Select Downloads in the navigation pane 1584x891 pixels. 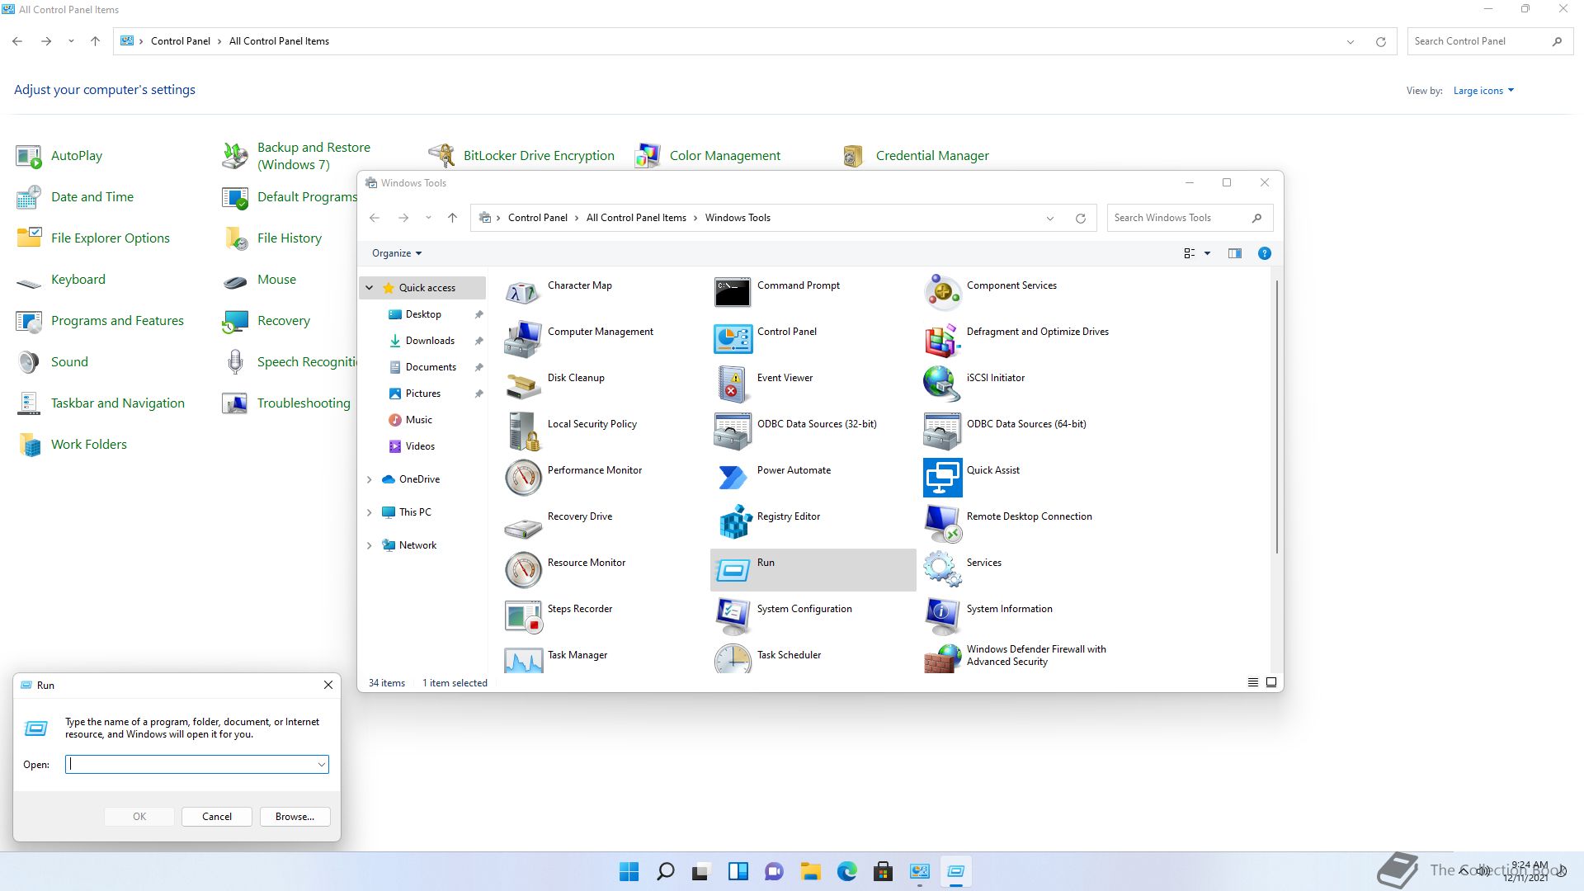click(x=429, y=341)
